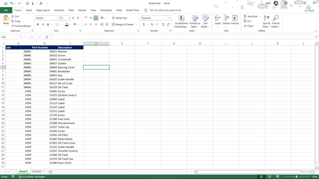Align text to the right
The height and width of the screenshot is (179, 319).
[x=96, y=24]
